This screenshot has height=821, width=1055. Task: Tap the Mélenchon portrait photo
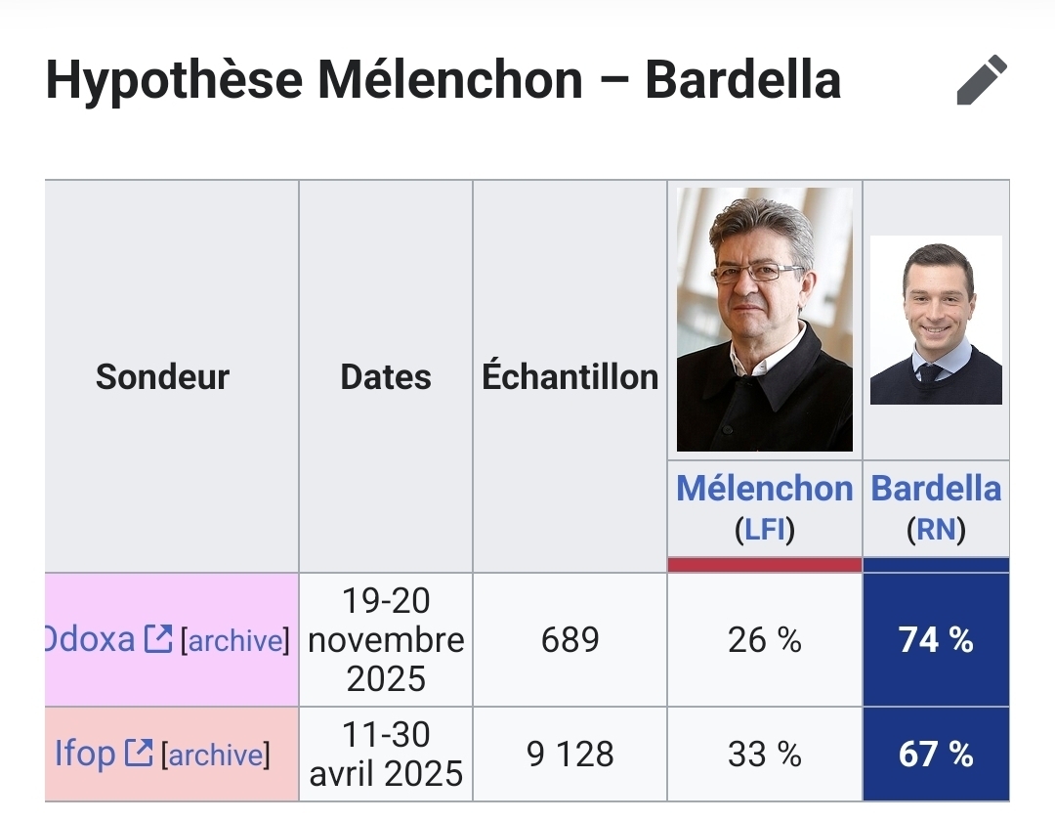click(764, 320)
